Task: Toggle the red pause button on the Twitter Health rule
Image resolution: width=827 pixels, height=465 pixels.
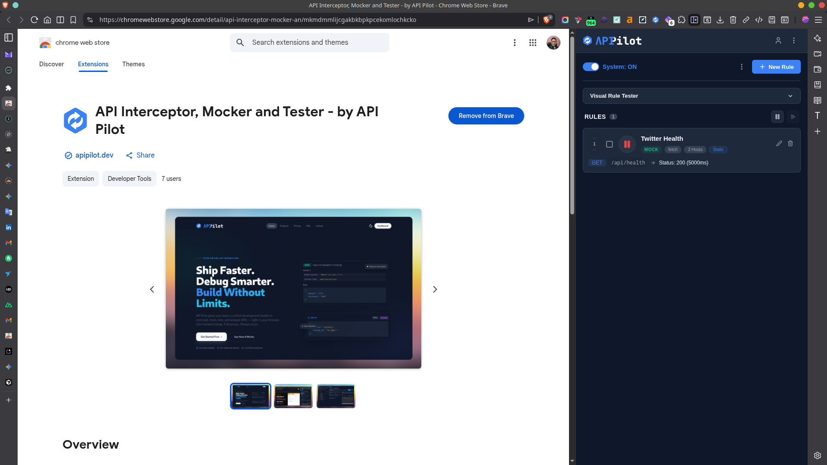Action: pyautogui.click(x=627, y=144)
